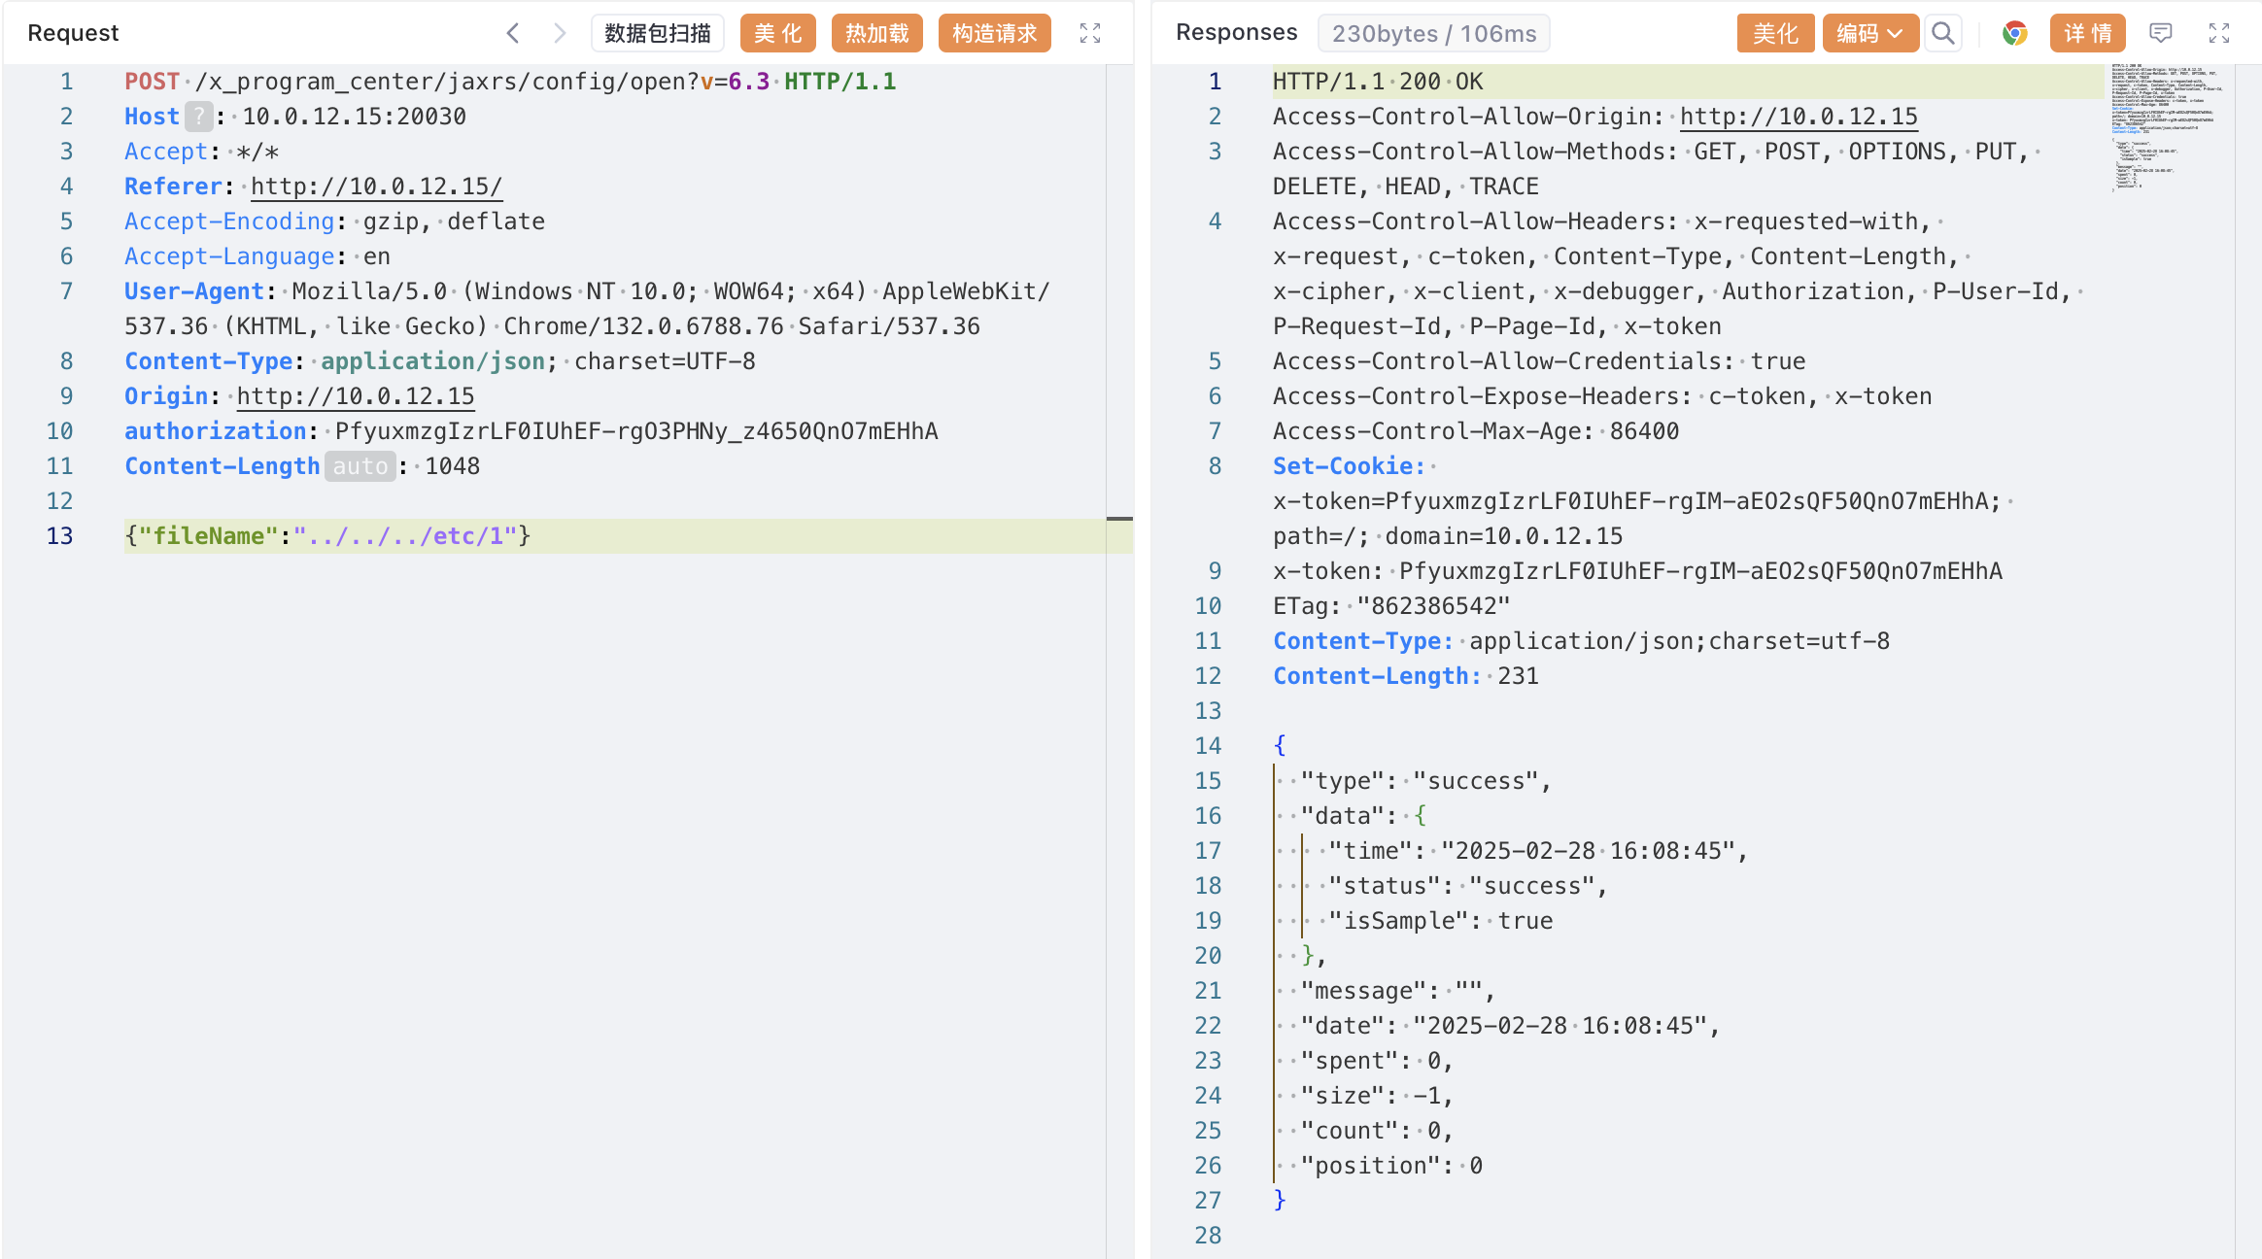Open the 详情 details button
Screen dimensions: 2262x1259
pos(2087,33)
